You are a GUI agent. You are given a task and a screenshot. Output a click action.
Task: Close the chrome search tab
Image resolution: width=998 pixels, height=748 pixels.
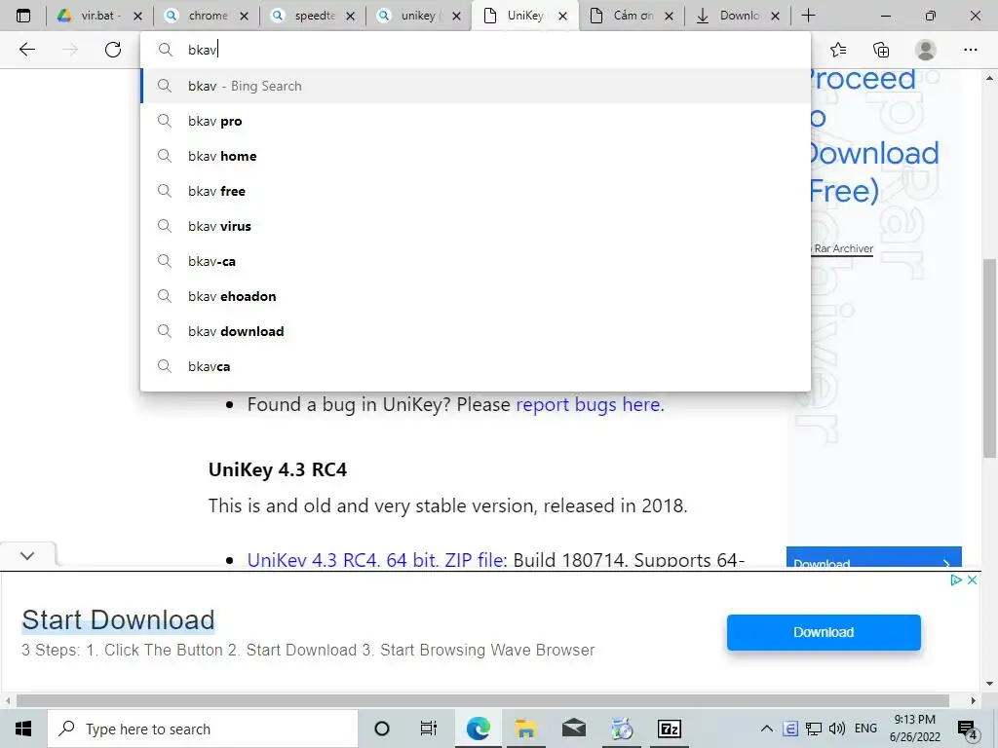point(244,17)
